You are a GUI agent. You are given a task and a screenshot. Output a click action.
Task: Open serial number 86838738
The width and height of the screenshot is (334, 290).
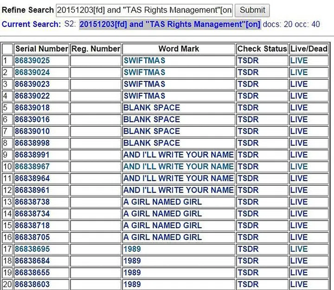click(32, 202)
